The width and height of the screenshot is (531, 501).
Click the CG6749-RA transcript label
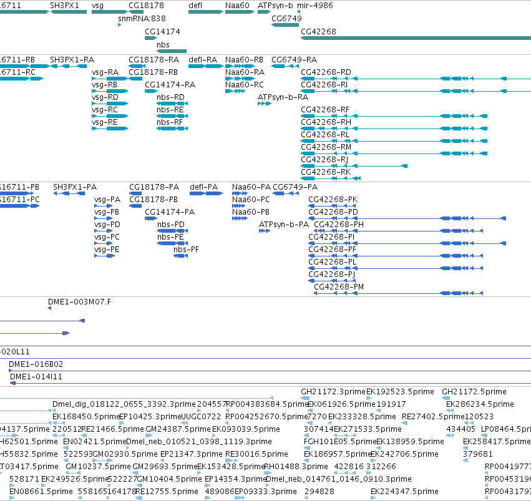pyautogui.click(x=295, y=60)
